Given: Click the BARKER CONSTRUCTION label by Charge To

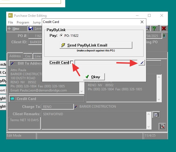Looking at the screenshot, I should [98, 107].
